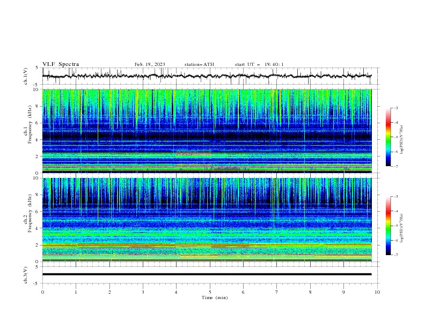Click the "Time (min)" axis title
This screenshot has height=328, width=425.
[215, 297]
